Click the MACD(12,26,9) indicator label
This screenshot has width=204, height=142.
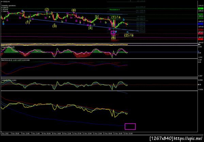tap(16, 60)
